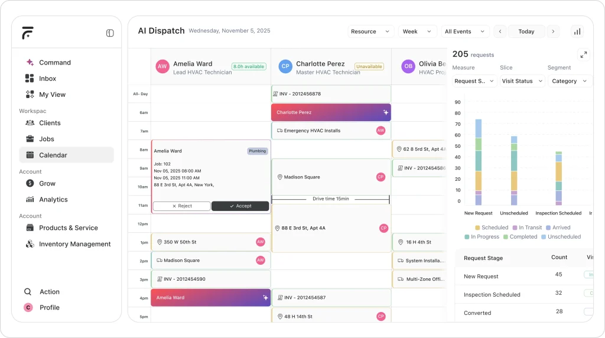Open the Week range dropdown

click(x=417, y=32)
